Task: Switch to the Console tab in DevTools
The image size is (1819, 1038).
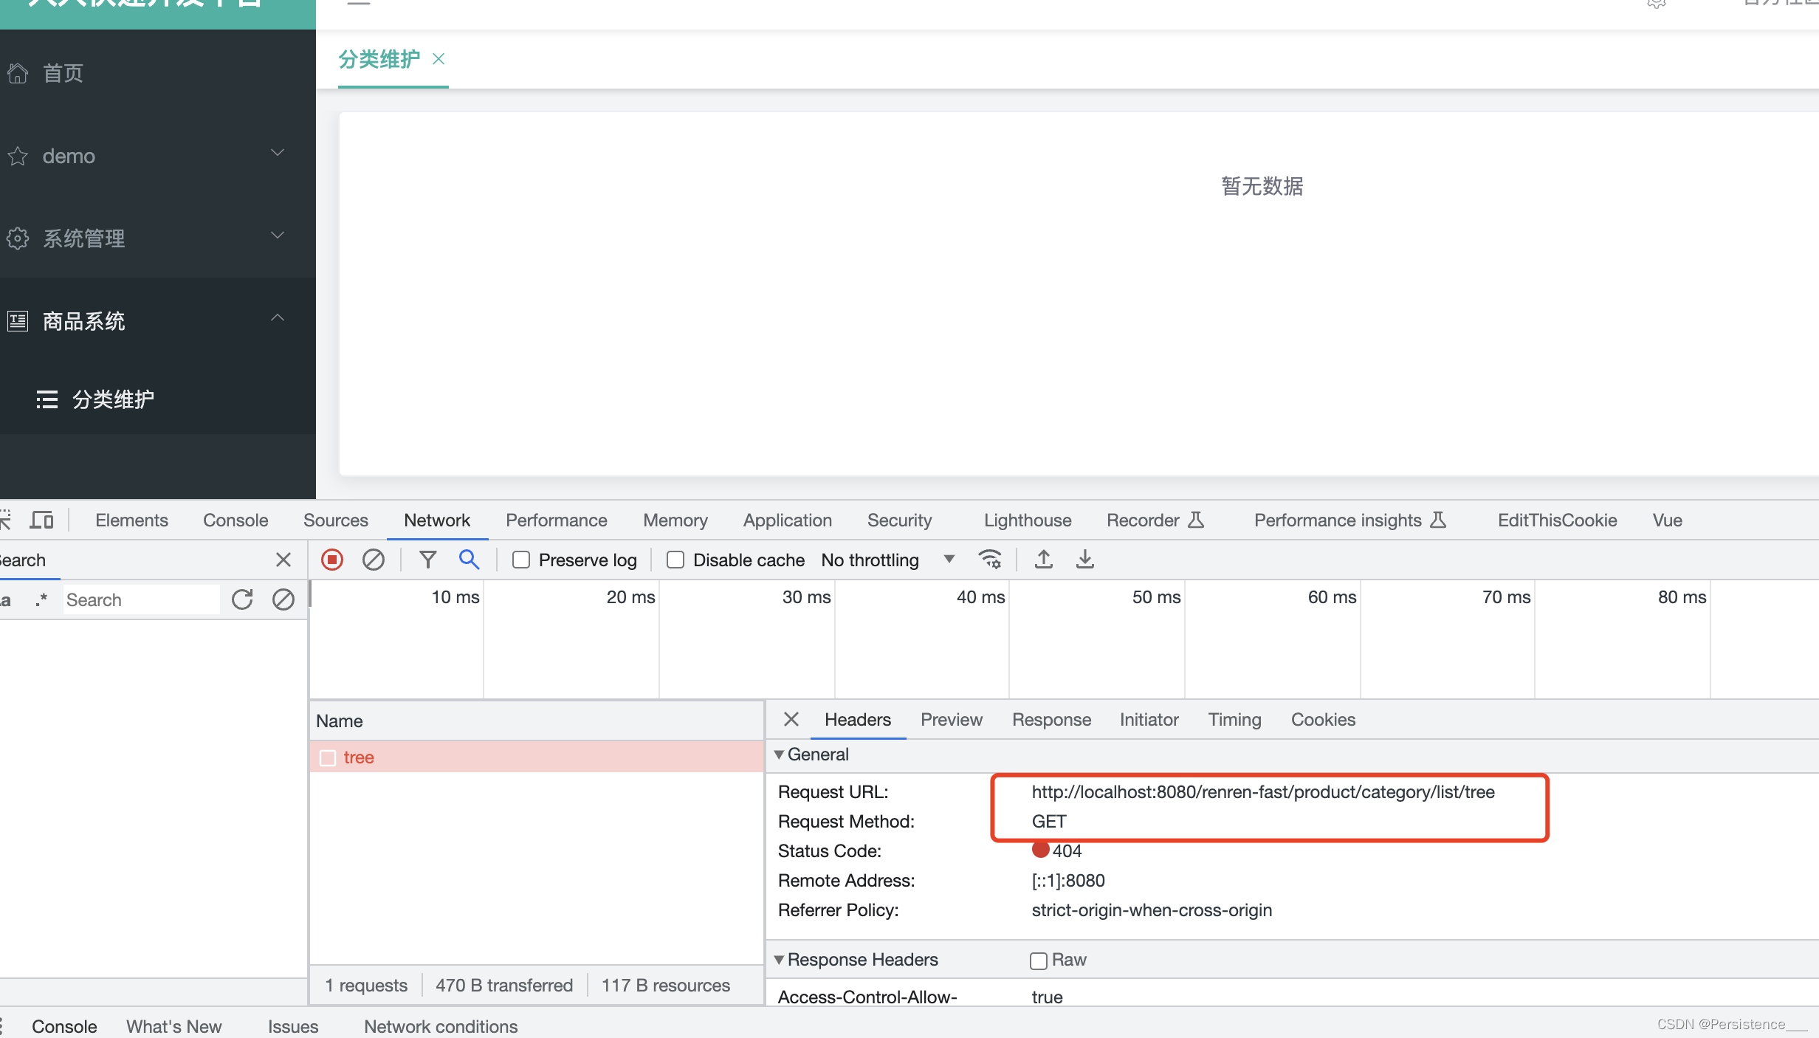Action: [x=235, y=520]
